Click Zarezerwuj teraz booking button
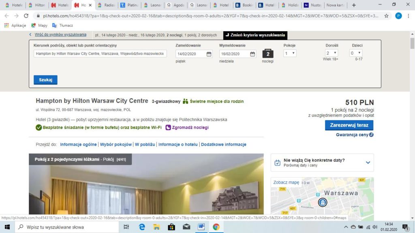 (349, 125)
